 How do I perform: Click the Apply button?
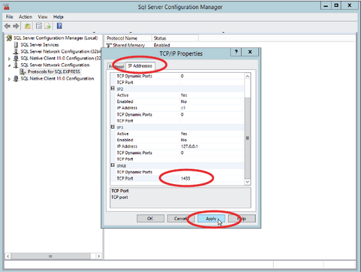click(211, 219)
